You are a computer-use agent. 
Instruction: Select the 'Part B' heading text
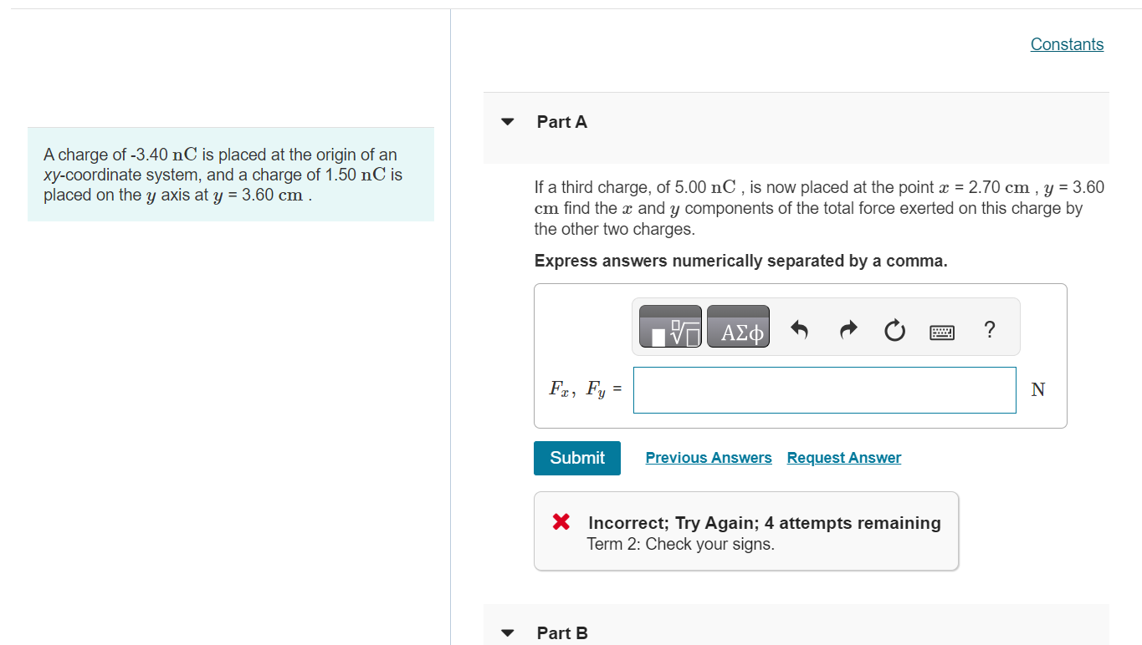click(562, 633)
